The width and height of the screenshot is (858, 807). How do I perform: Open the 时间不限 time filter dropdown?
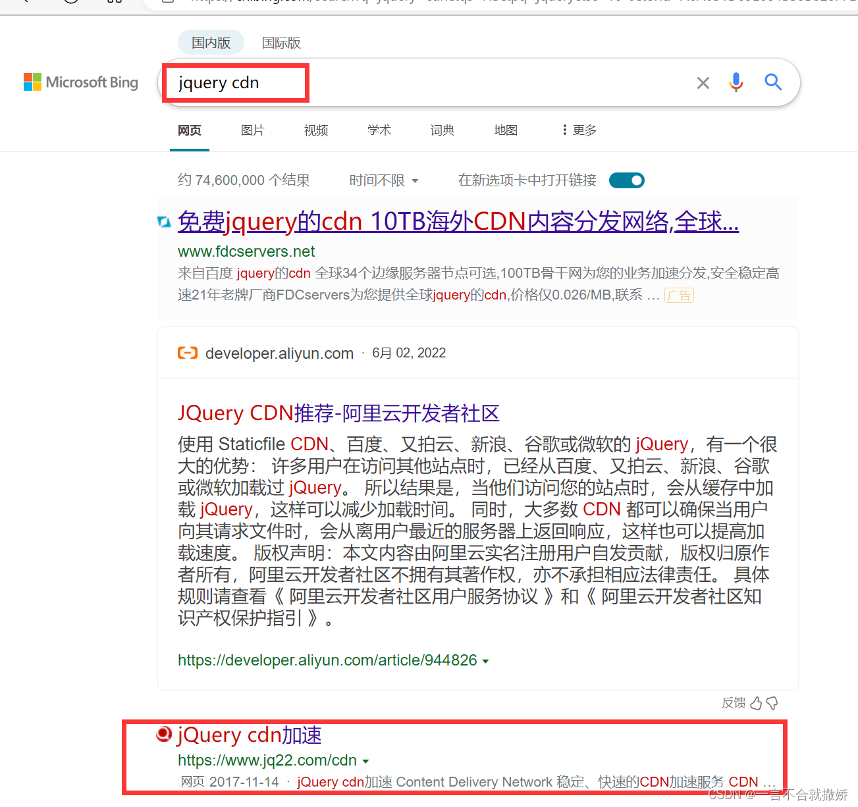point(384,180)
